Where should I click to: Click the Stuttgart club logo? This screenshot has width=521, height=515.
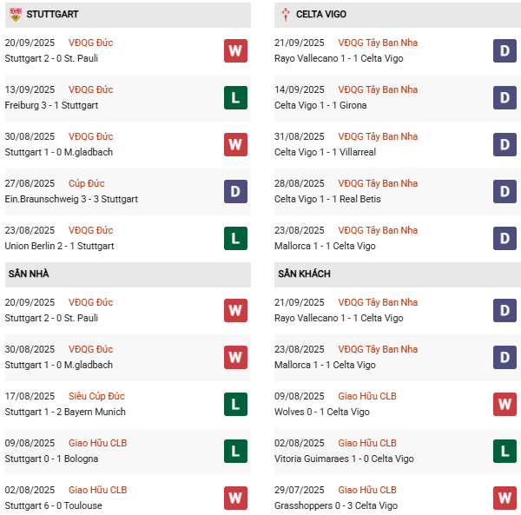(x=15, y=14)
